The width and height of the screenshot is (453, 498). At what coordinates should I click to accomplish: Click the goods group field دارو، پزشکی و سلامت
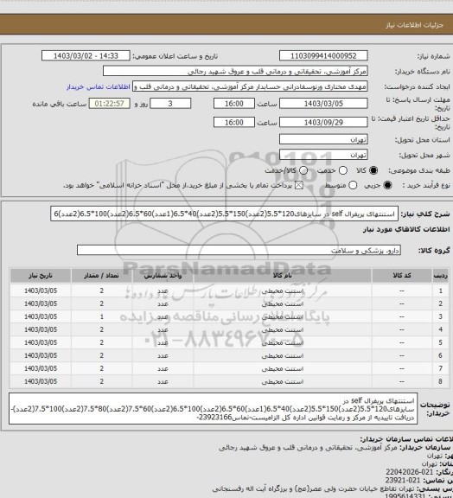pos(239,250)
